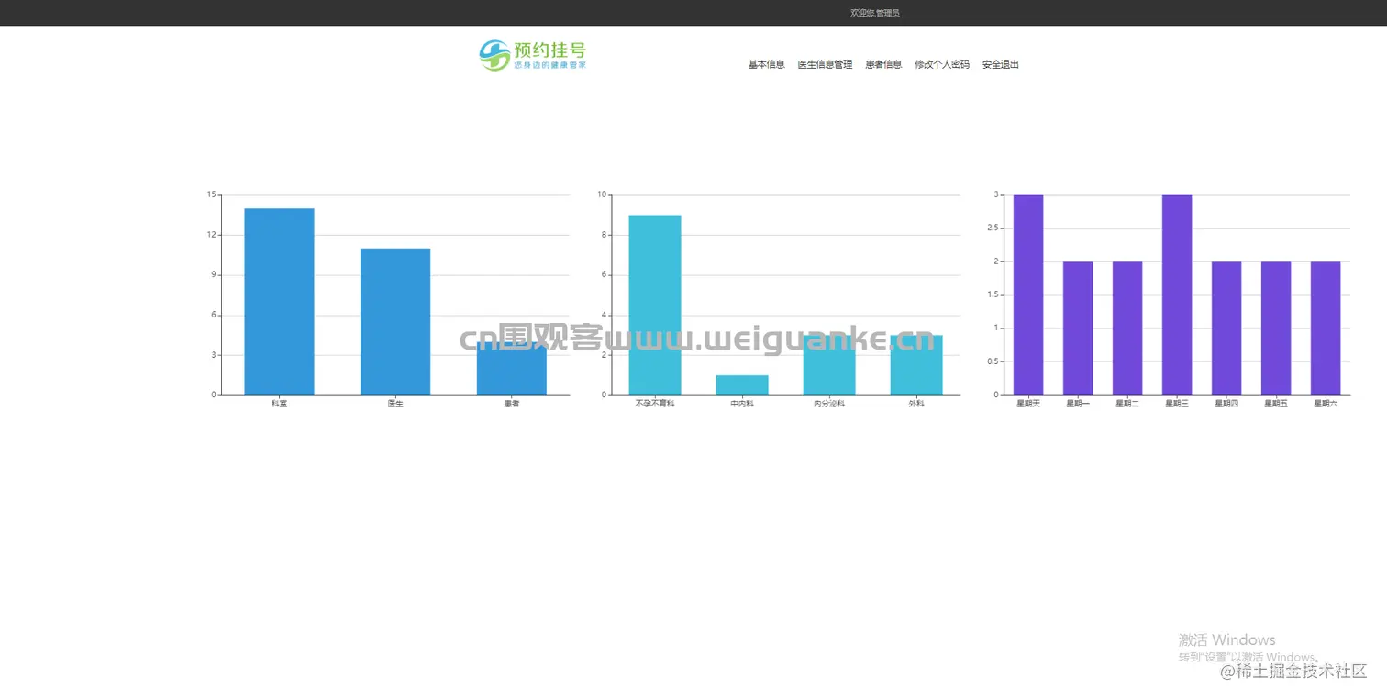This screenshot has width=1387, height=700.
Task: Click the purple 星期二 bar
Action: coord(1127,328)
